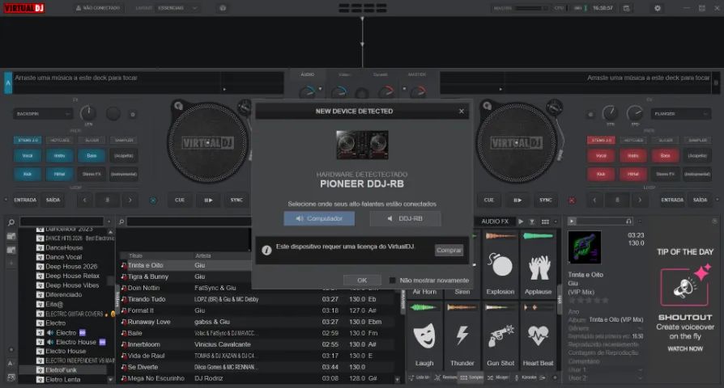Screen dimensions: 724x388
Task: Click WATCH NOW in Tip of the Day
Action: click(x=685, y=349)
